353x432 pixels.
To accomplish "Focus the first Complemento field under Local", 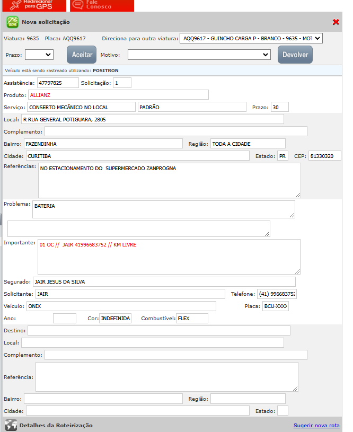I will (176, 131).
